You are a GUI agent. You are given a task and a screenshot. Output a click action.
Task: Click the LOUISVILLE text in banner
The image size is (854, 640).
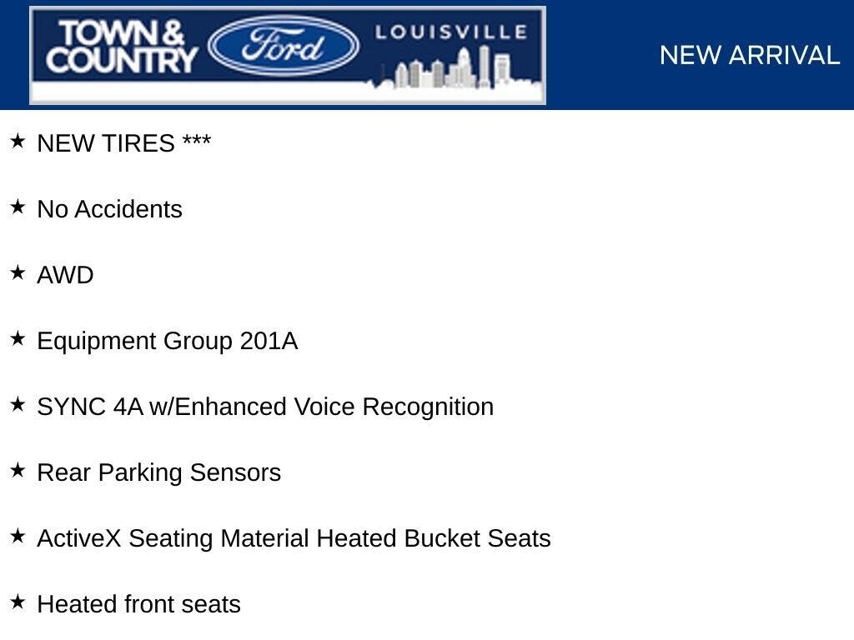(451, 32)
